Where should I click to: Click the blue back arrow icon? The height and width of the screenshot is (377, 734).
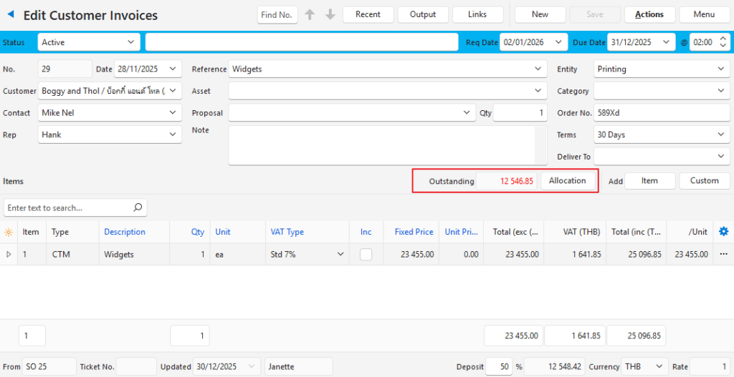click(10, 15)
